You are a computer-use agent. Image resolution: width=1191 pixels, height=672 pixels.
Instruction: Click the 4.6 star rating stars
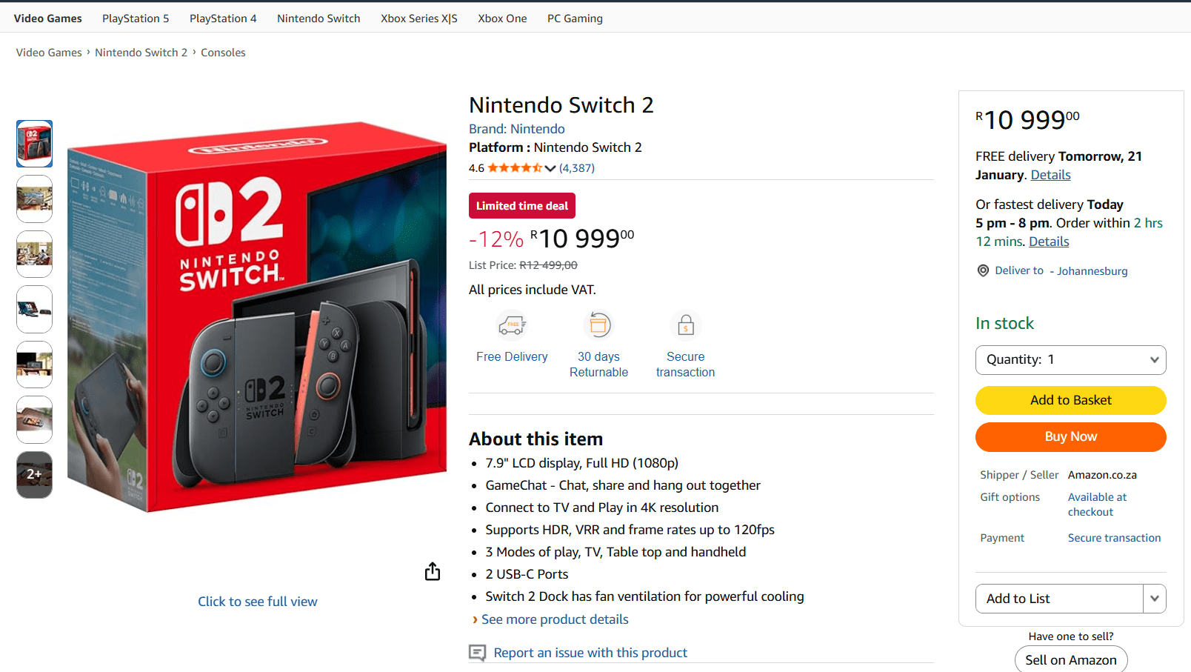click(513, 167)
